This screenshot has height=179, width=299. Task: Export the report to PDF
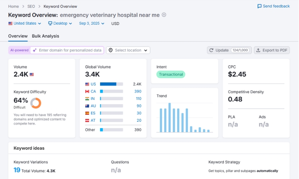[x=272, y=50]
